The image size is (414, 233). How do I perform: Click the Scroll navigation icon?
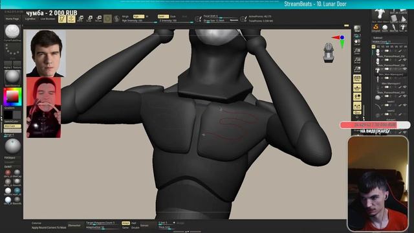(x=357, y=43)
